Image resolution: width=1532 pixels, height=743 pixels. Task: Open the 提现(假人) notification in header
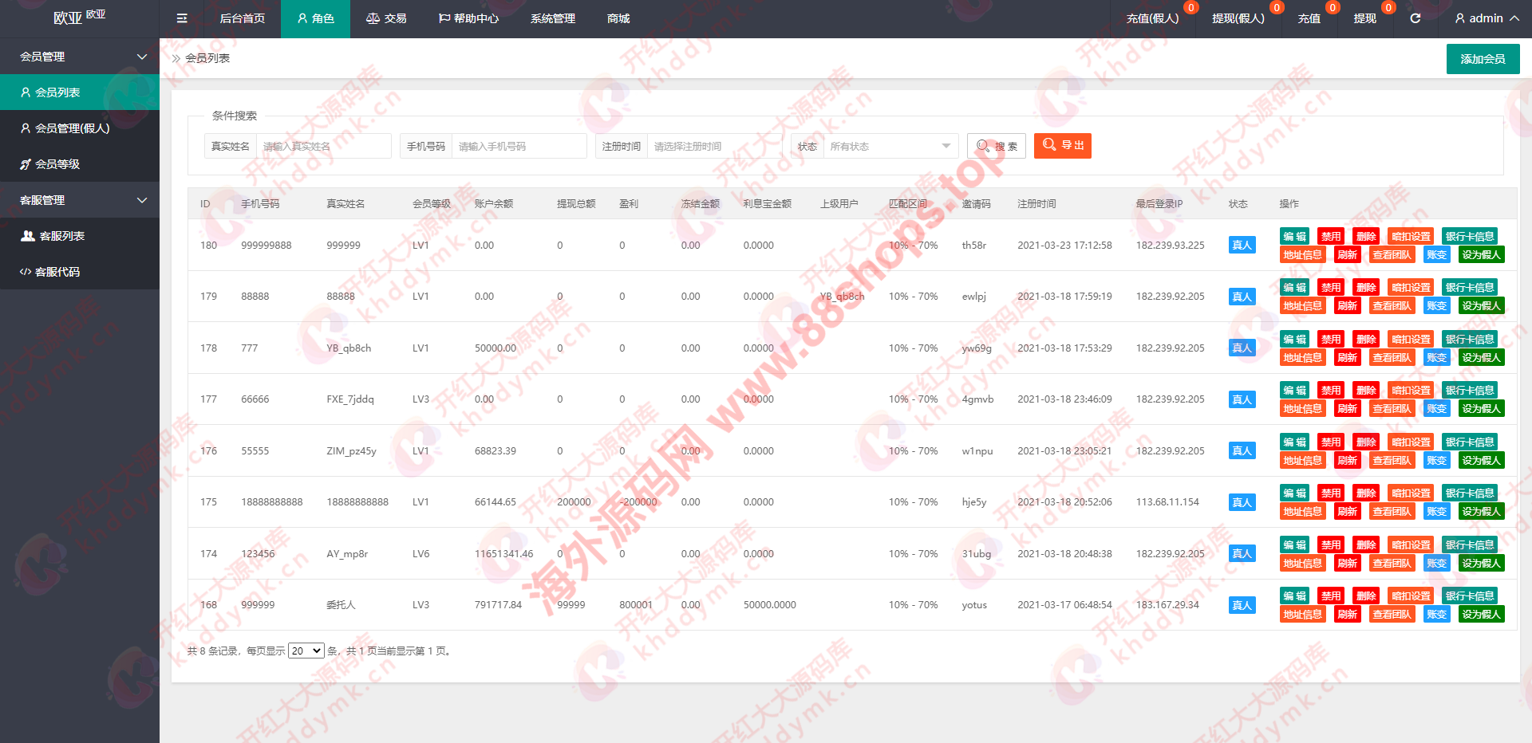(1238, 18)
